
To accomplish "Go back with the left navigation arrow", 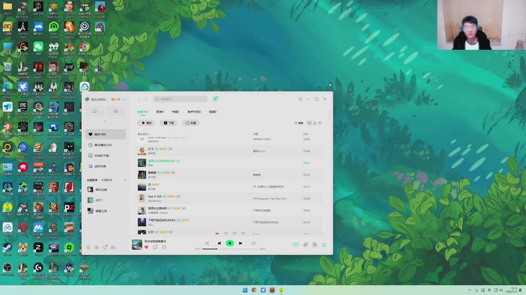I will pyautogui.click(x=139, y=99).
